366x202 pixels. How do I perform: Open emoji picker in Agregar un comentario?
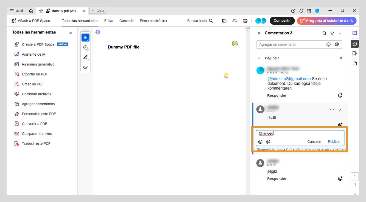(328, 44)
